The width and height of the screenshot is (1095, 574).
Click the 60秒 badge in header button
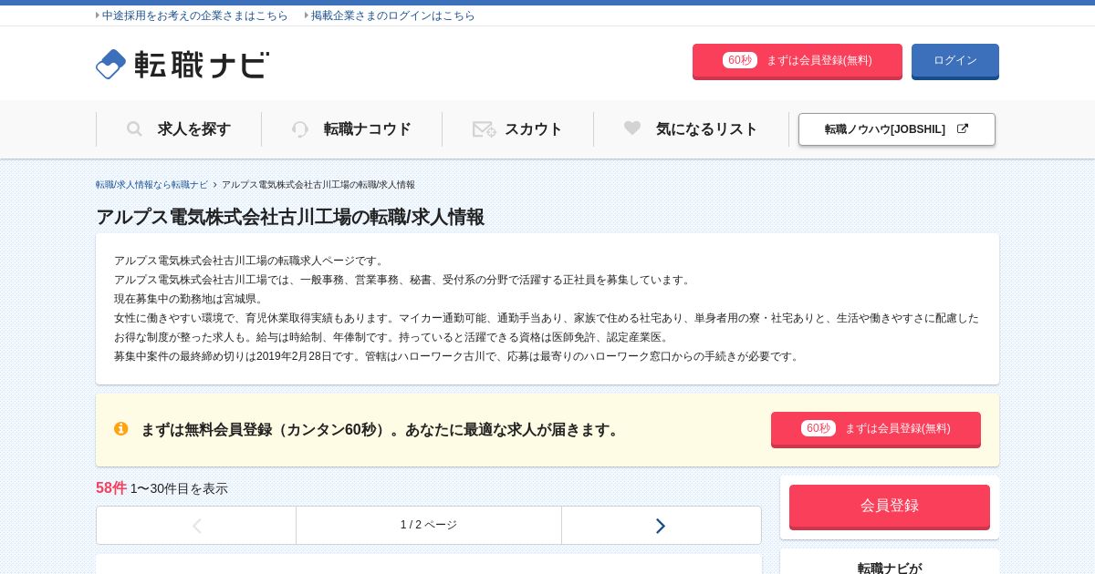[x=740, y=60]
